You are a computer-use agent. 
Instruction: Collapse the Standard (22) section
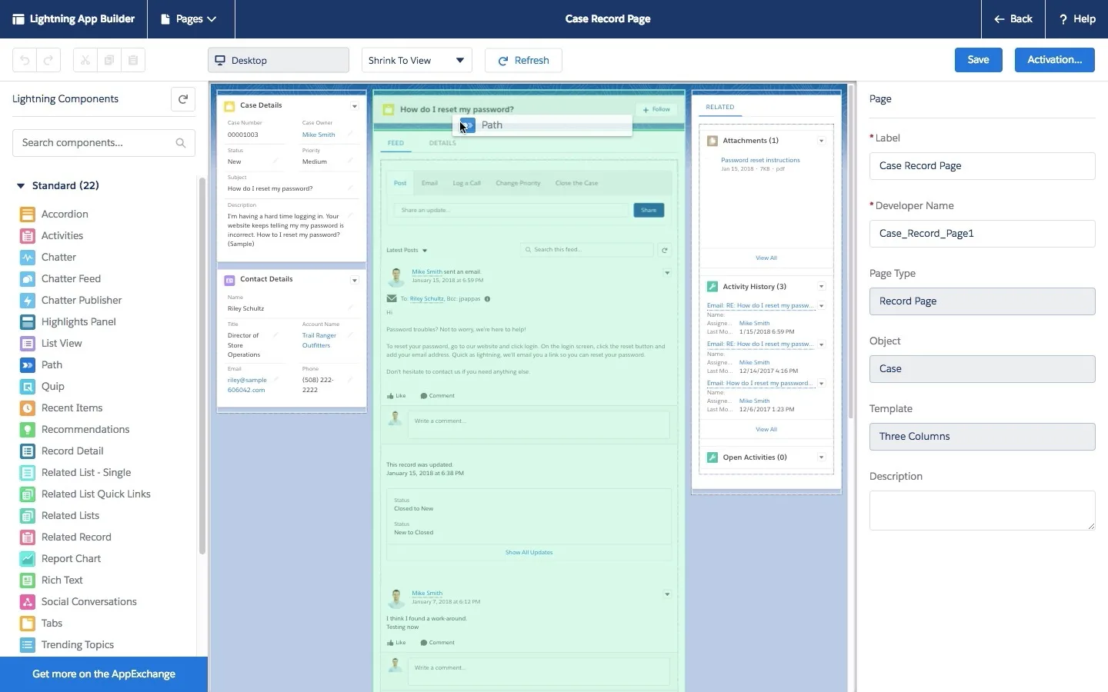(21, 185)
